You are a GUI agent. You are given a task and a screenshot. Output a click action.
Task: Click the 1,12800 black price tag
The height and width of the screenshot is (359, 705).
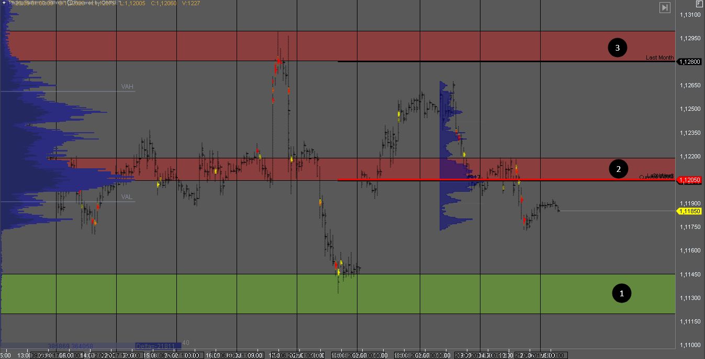(689, 62)
